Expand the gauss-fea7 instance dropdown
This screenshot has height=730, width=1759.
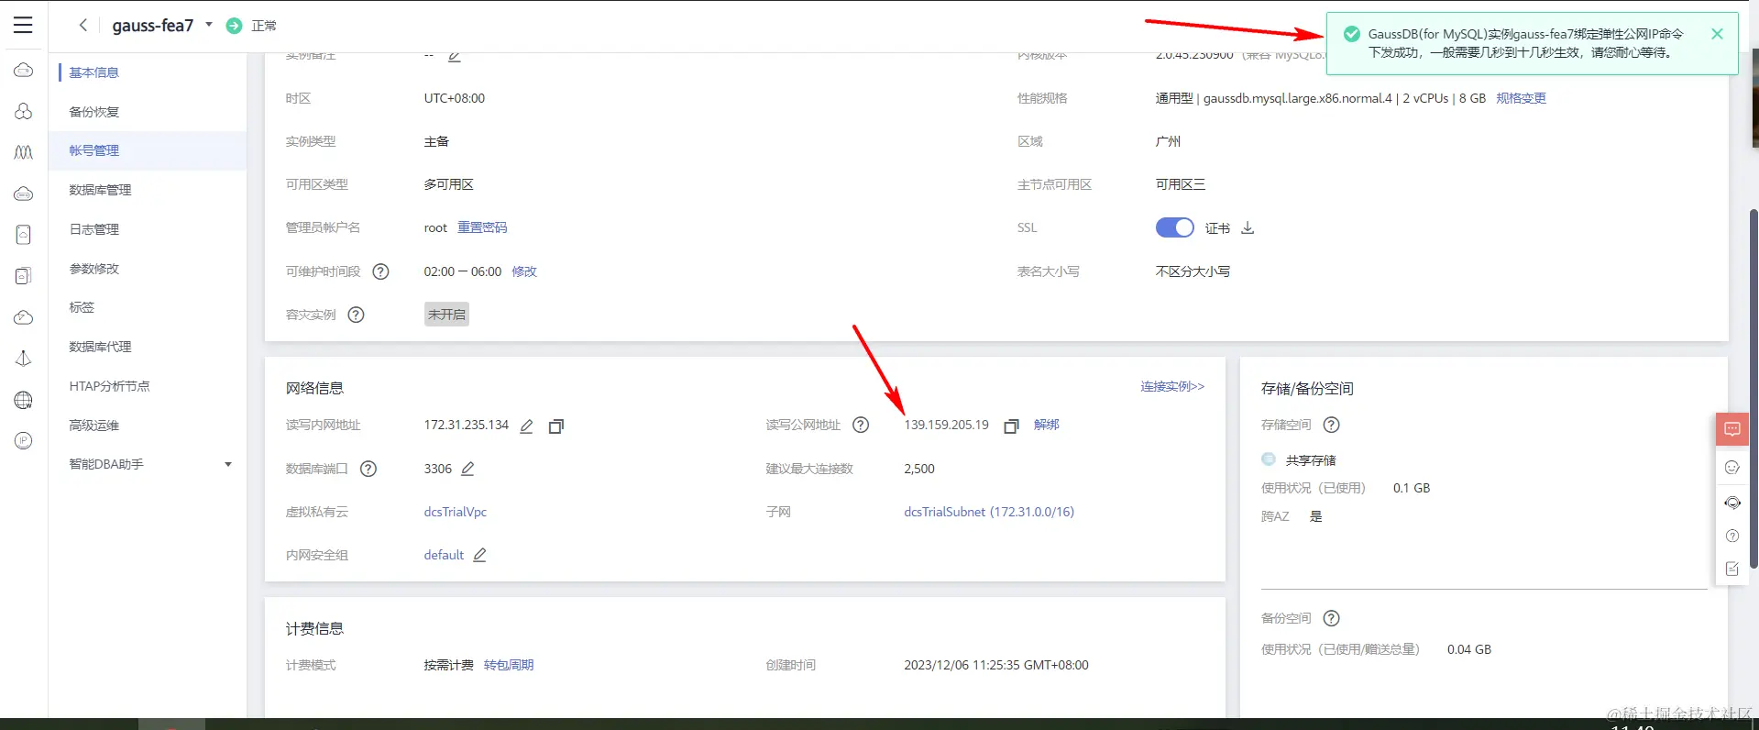click(x=209, y=25)
